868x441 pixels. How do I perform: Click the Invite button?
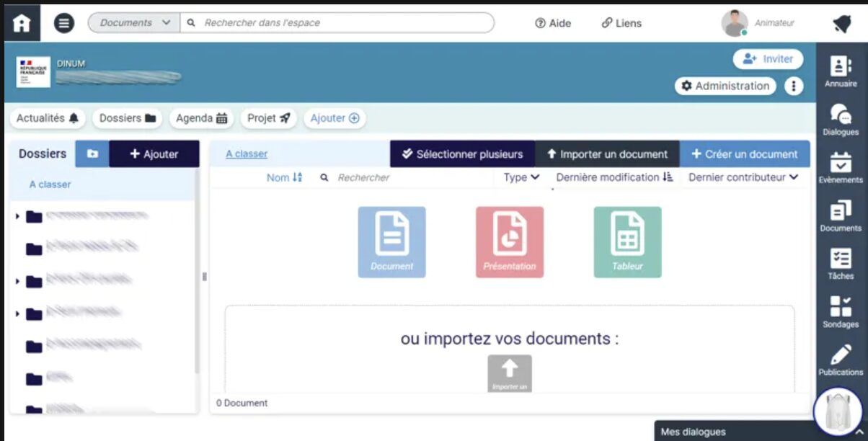coord(768,59)
